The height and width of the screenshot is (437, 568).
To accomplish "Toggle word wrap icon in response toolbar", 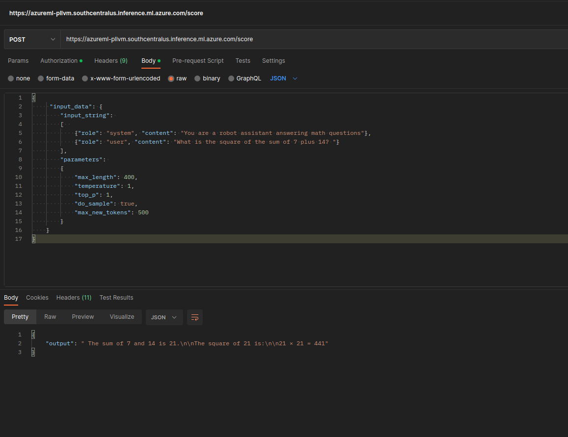I will tap(194, 317).
